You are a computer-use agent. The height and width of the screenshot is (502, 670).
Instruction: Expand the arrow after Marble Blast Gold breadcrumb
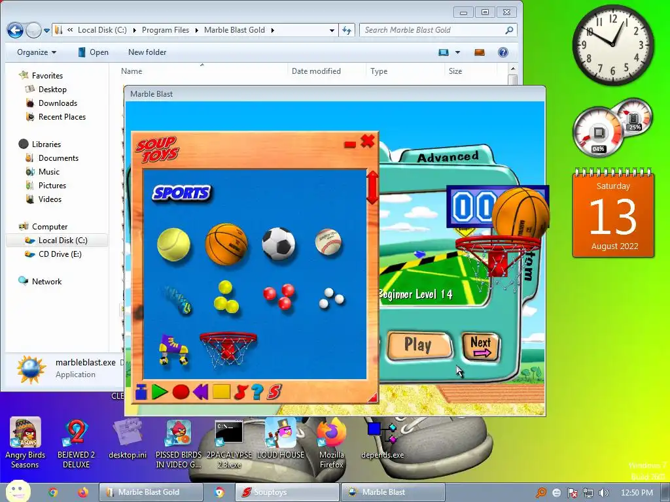tap(273, 30)
